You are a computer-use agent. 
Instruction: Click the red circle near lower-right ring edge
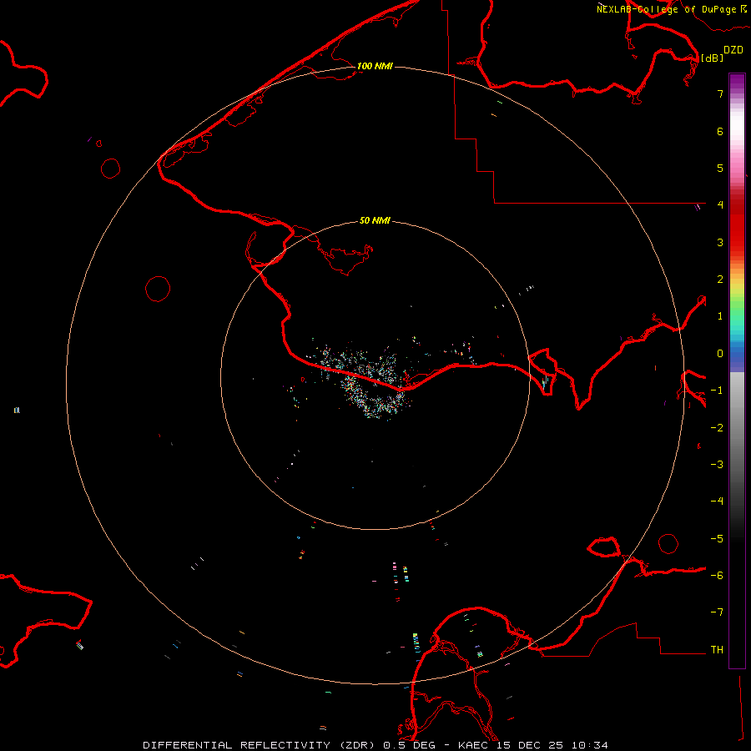668,543
